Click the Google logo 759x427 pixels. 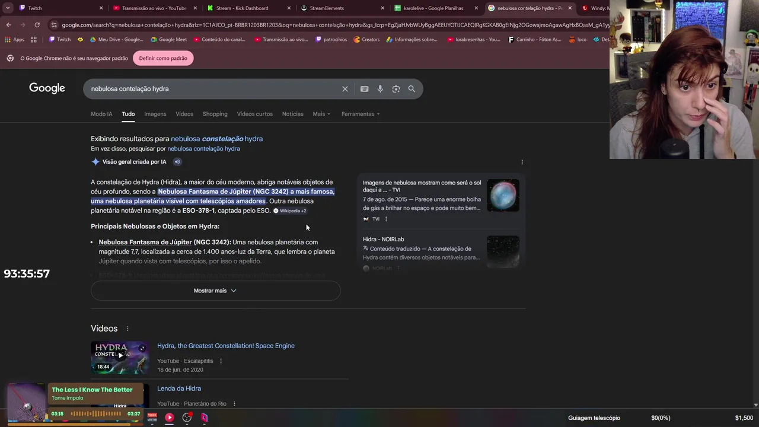(47, 88)
